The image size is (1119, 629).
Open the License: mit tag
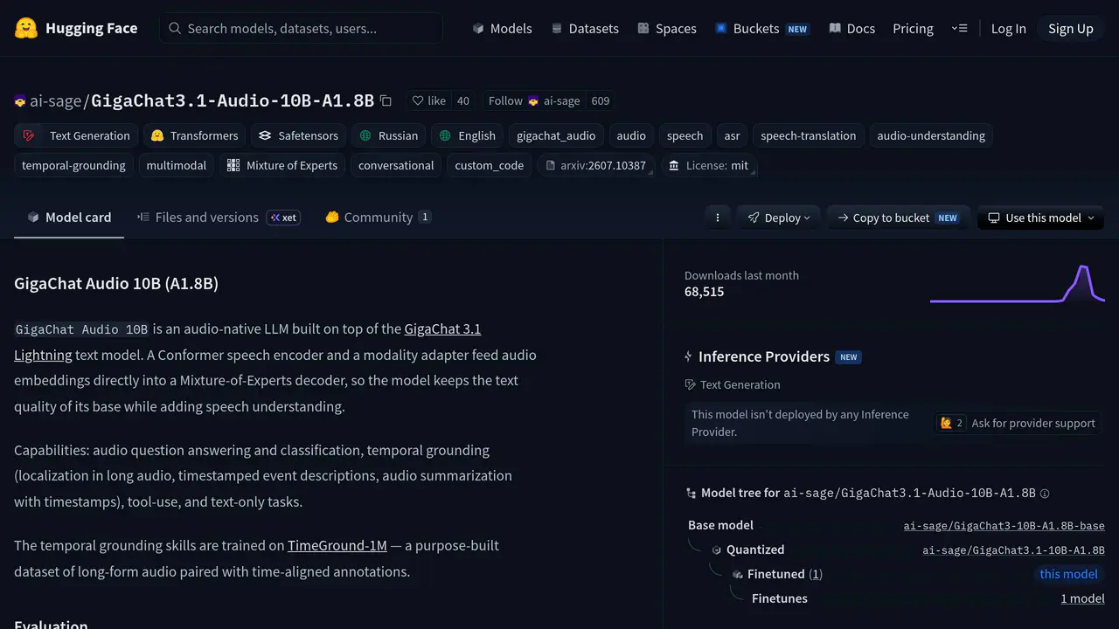coord(708,165)
